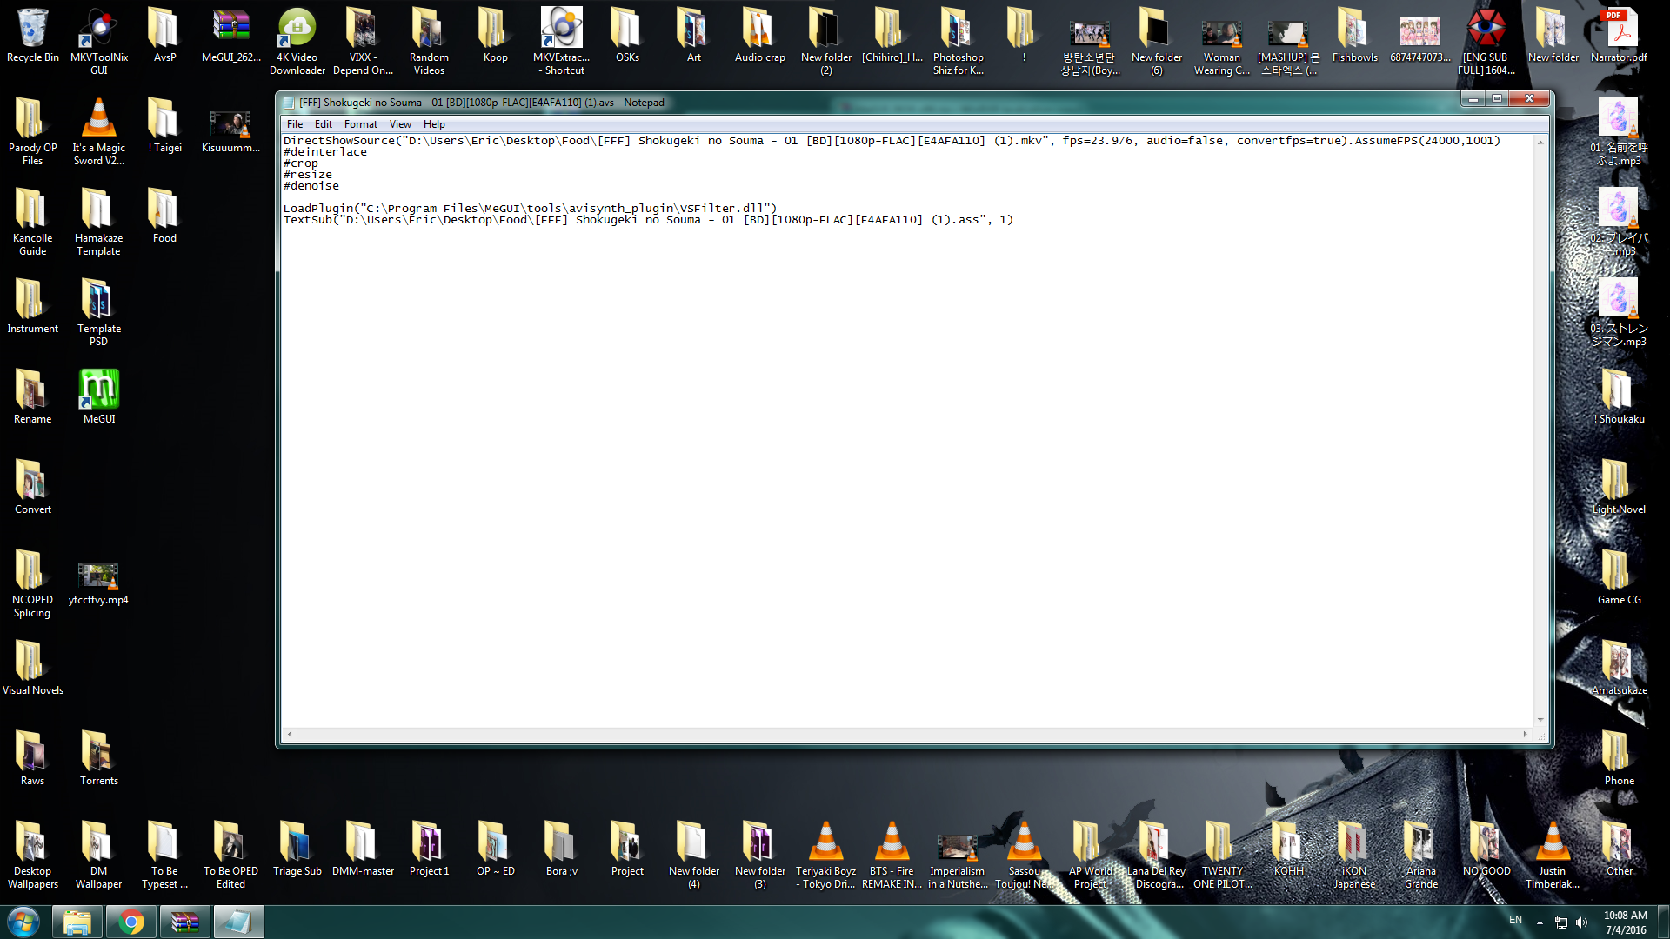Click vertical scrollbar down arrow

pos(1540,720)
